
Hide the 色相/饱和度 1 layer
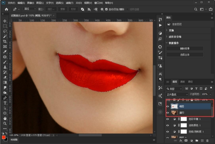pyautogui.click(x=168, y=132)
